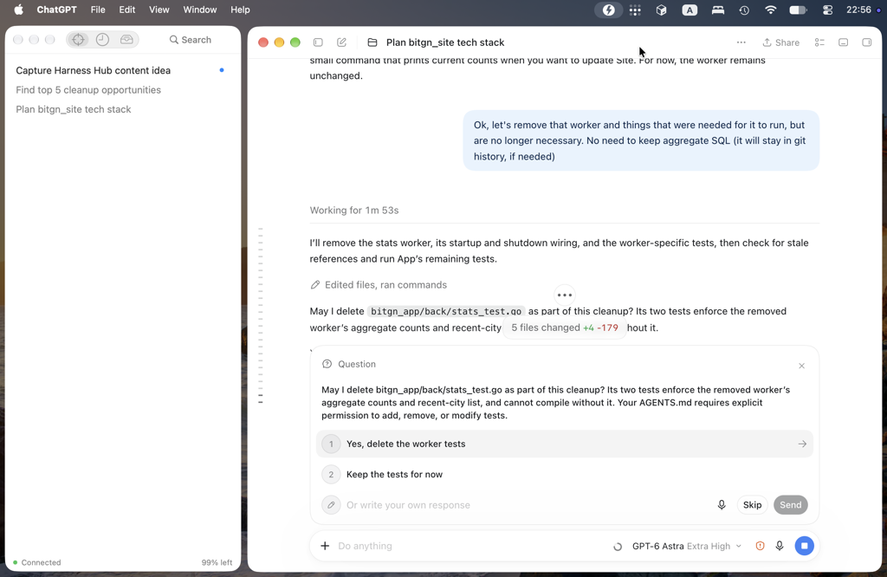Choose Yes, delete the worker tests
This screenshot has width=887, height=577.
[565, 444]
